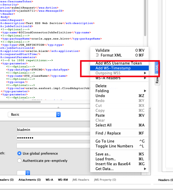173x190 pixels.
Task: Select Authenticate pre-emptively radio button
Action: click(x=19, y=161)
